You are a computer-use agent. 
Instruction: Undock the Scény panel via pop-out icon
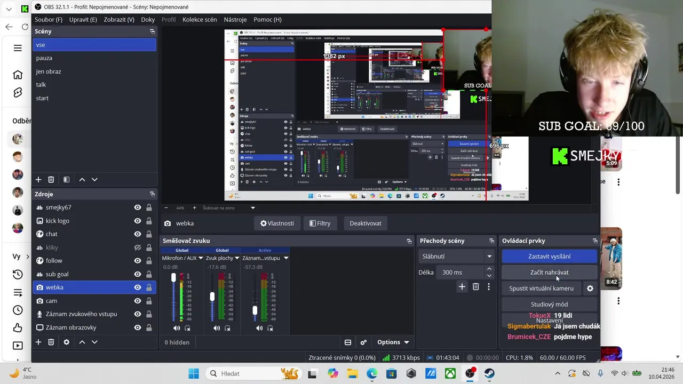click(152, 31)
